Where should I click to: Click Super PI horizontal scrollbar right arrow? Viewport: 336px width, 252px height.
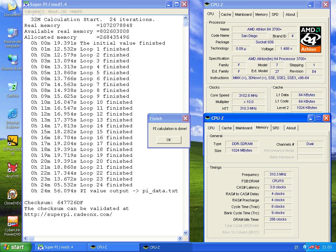pos(180,238)
